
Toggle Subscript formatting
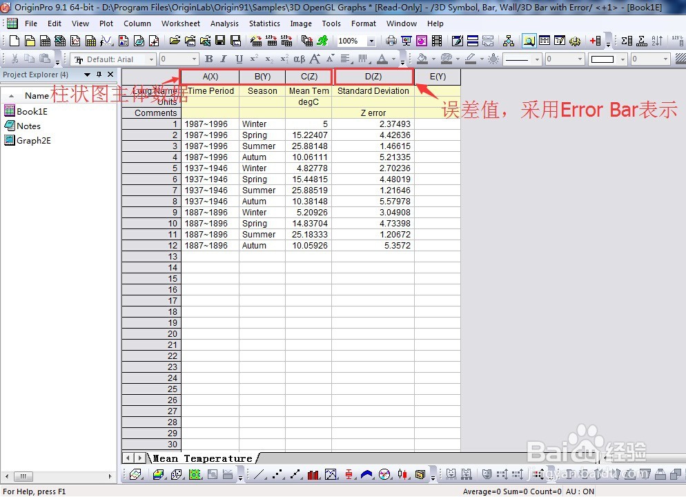pos(269,59)
